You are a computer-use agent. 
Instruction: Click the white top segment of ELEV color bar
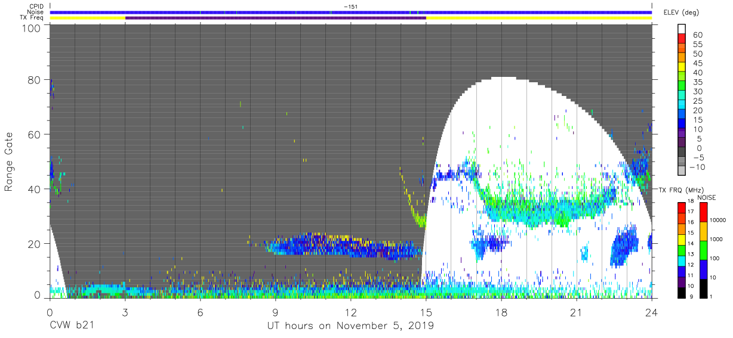681,29
